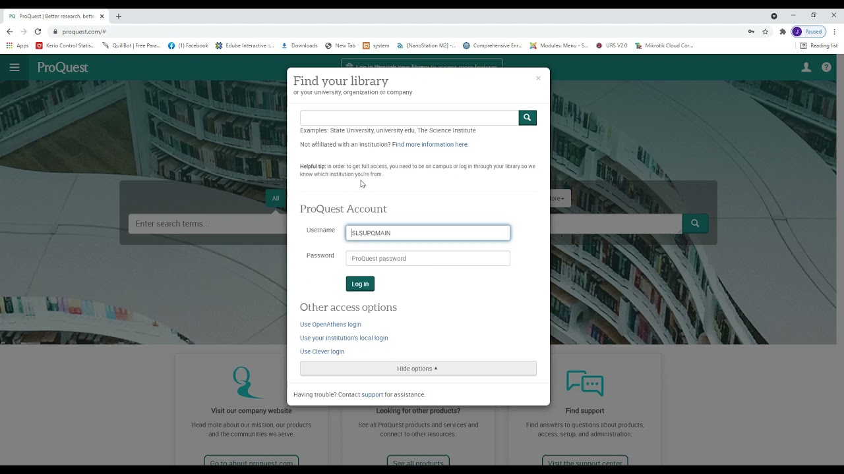844x474 pixels.
Task: View site information lock icon
Action: [x=55, y=32]
